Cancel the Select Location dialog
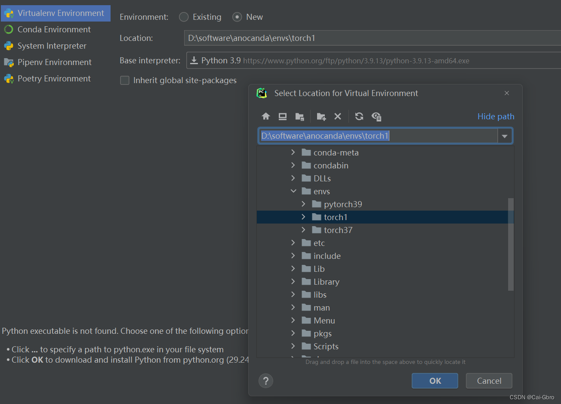Viewport: 561px width, 404px height. pyautogui.click(x=489, y=381)
